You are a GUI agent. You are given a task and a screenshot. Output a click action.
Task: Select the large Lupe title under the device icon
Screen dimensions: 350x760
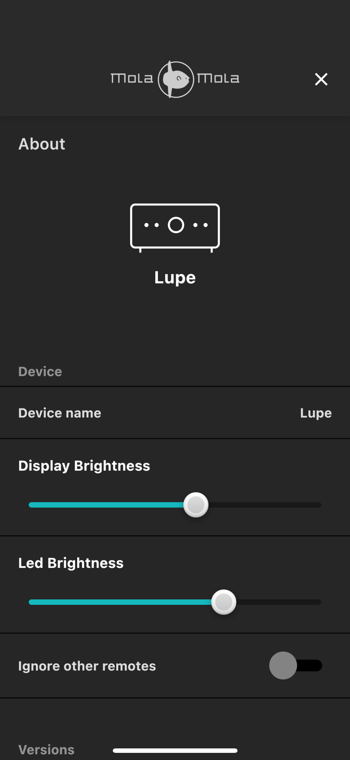[x=175, y=278]
